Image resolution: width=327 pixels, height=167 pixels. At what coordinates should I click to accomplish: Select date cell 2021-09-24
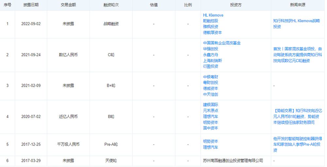coord(31,55)
